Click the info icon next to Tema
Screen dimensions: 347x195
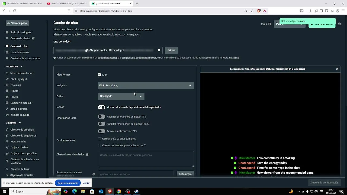point(269,24)
